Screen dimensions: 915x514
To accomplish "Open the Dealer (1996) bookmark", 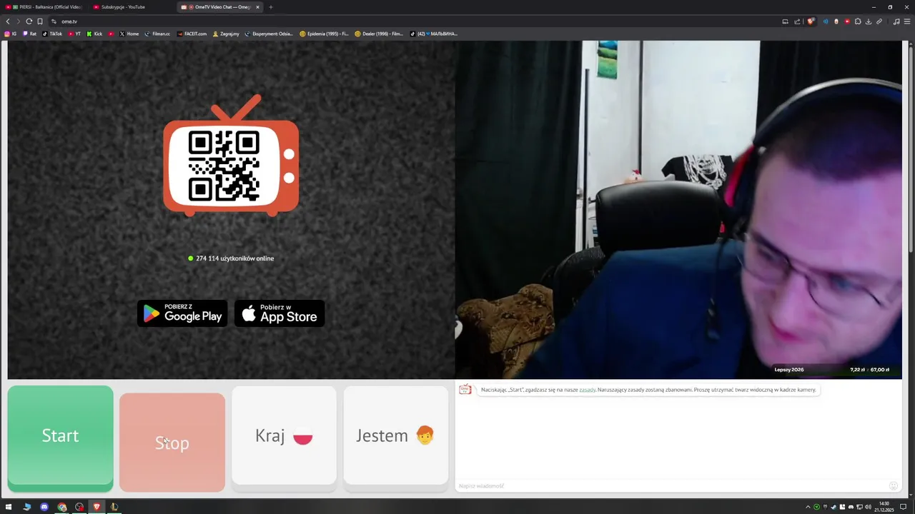I will click(x=380, y=34).
